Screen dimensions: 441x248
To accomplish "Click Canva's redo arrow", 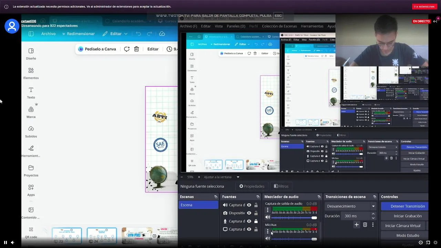I will [150, 34].
